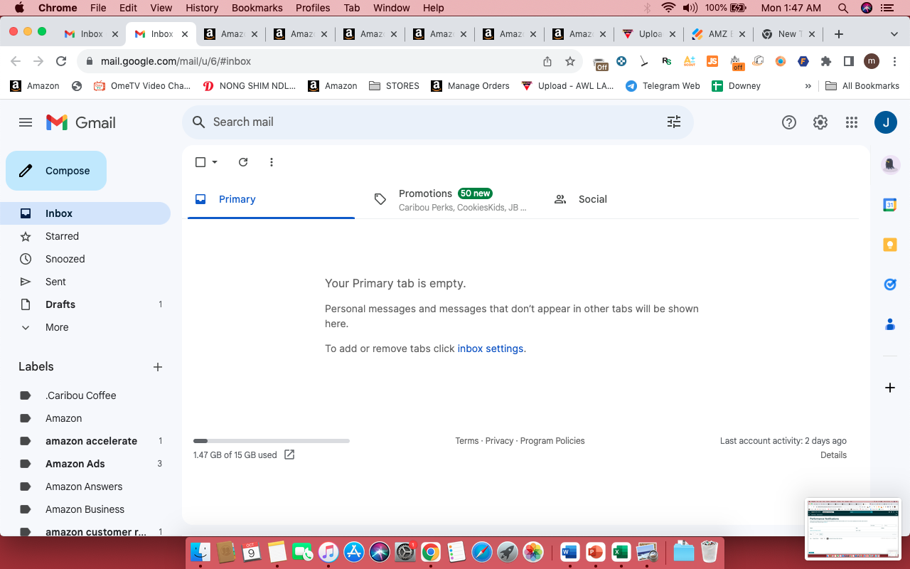Open a new Chrome tab with plus

839,33
